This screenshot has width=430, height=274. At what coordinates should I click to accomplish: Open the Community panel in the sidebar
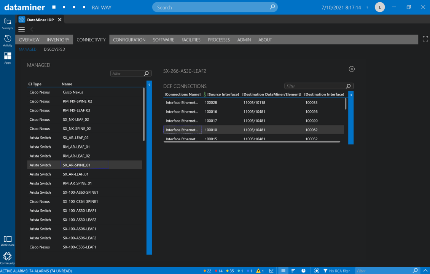(7, 259)
